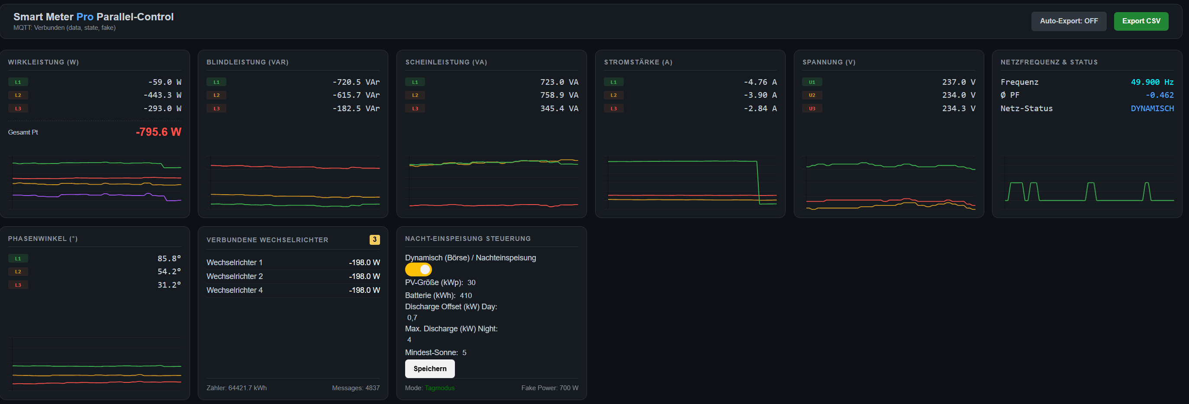Toggle the Auto-Export: OFF button

[1069, 21]
